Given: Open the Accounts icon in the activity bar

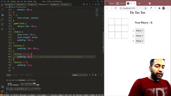Looking at the screenshot, I should (x=2, y=87).
